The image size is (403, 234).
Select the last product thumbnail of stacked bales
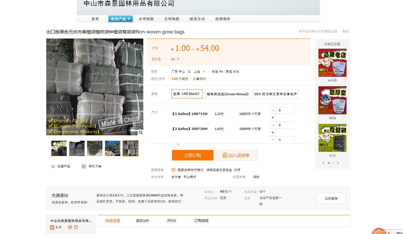[x=131, y=148]
